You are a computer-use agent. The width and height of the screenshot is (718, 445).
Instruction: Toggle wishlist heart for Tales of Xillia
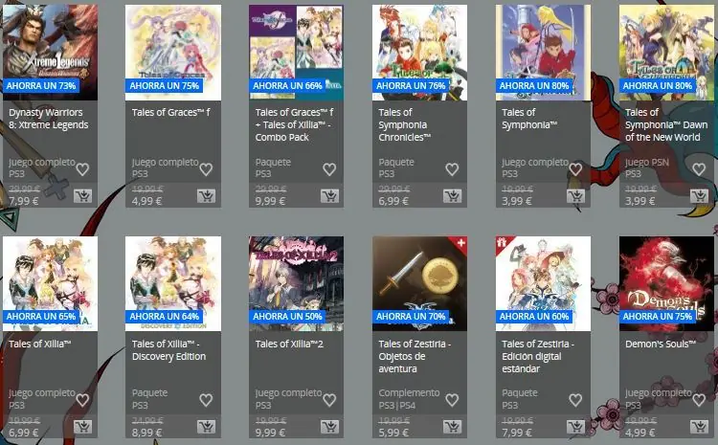pos(82,400)
